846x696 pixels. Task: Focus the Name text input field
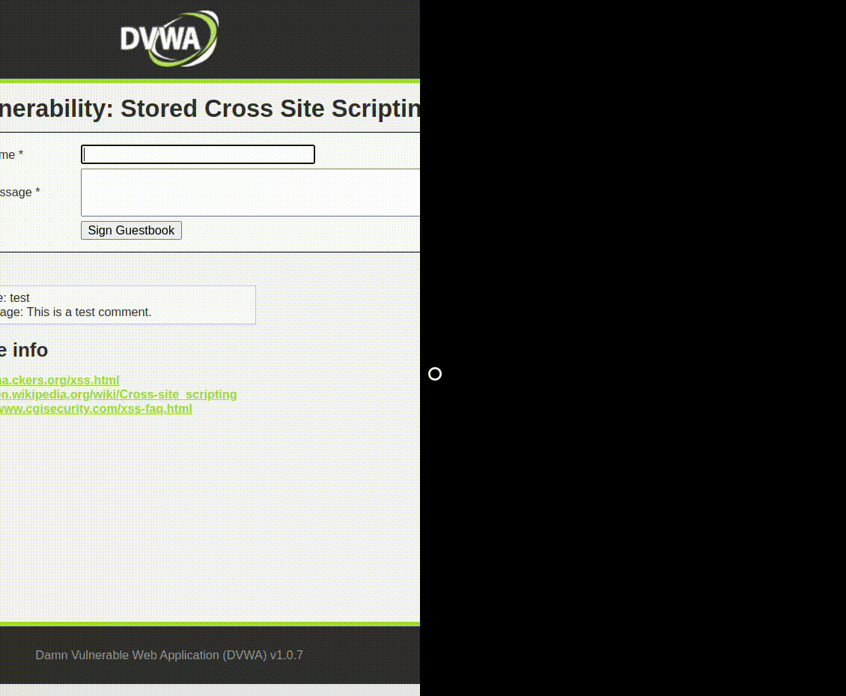pos(198,154)
